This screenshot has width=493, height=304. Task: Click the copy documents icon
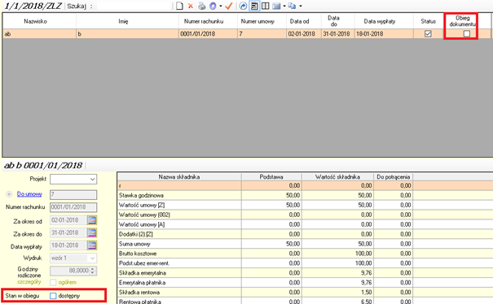tap(292, 6)
